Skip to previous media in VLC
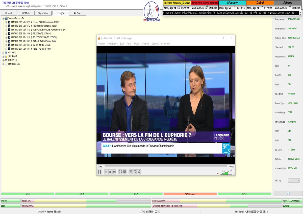The width and height of the screenshot is (303, 214). pyautogui.click(x=106, y=172)
